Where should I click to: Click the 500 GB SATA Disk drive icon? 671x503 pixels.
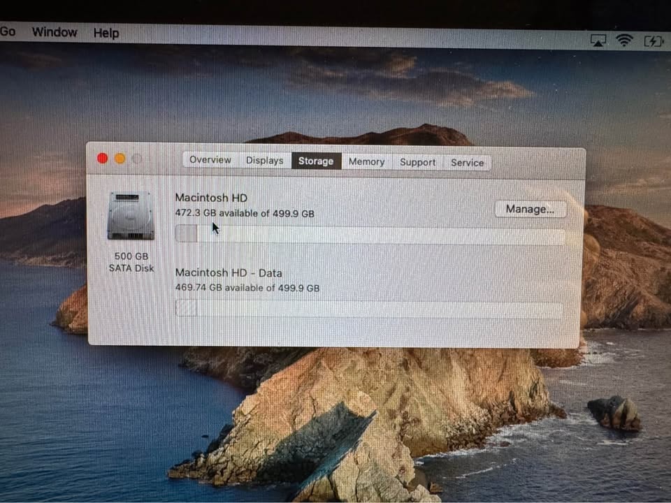[x=131, y=216]
